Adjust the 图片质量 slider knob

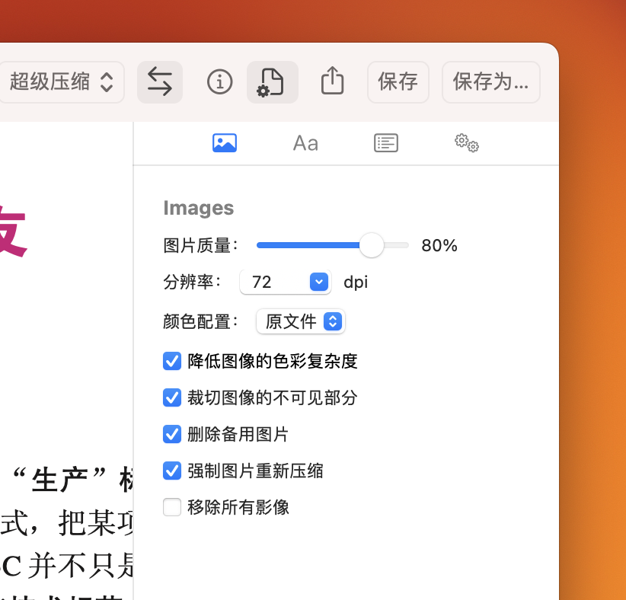pyautogui.click(x=372, y=245)
